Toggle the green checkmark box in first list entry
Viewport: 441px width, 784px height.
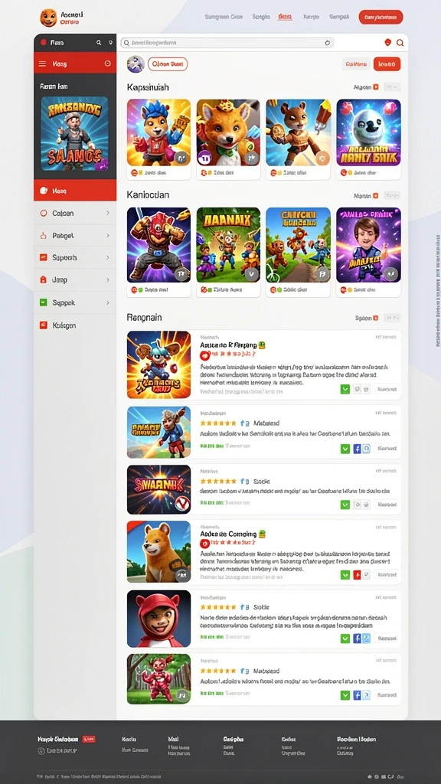[345, 389]
